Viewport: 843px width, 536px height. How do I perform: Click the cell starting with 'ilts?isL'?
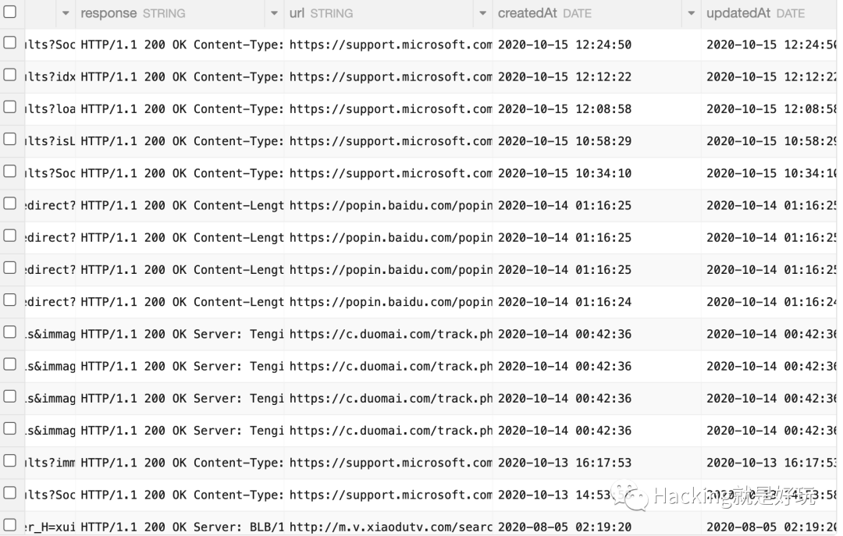click(x=50, y=141)
